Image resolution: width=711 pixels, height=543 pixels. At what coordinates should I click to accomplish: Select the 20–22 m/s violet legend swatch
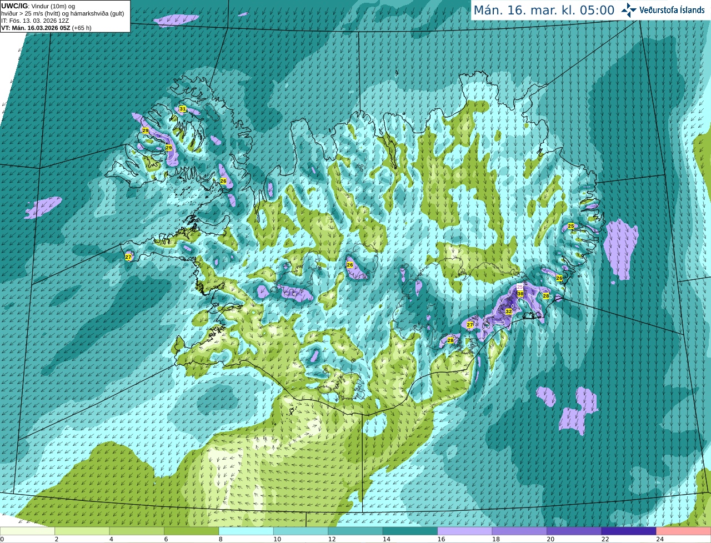click(x=574, y=531)
